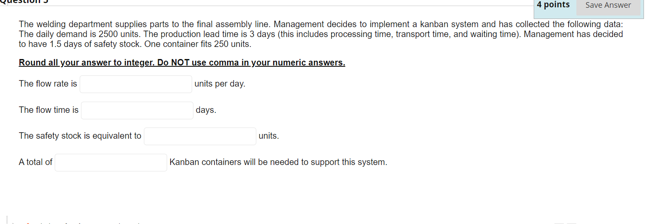Click the 'units per day.' text

click(220, 84)
